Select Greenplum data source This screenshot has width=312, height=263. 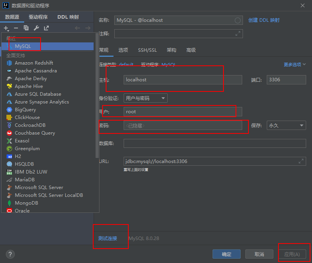tap(47, 149)
